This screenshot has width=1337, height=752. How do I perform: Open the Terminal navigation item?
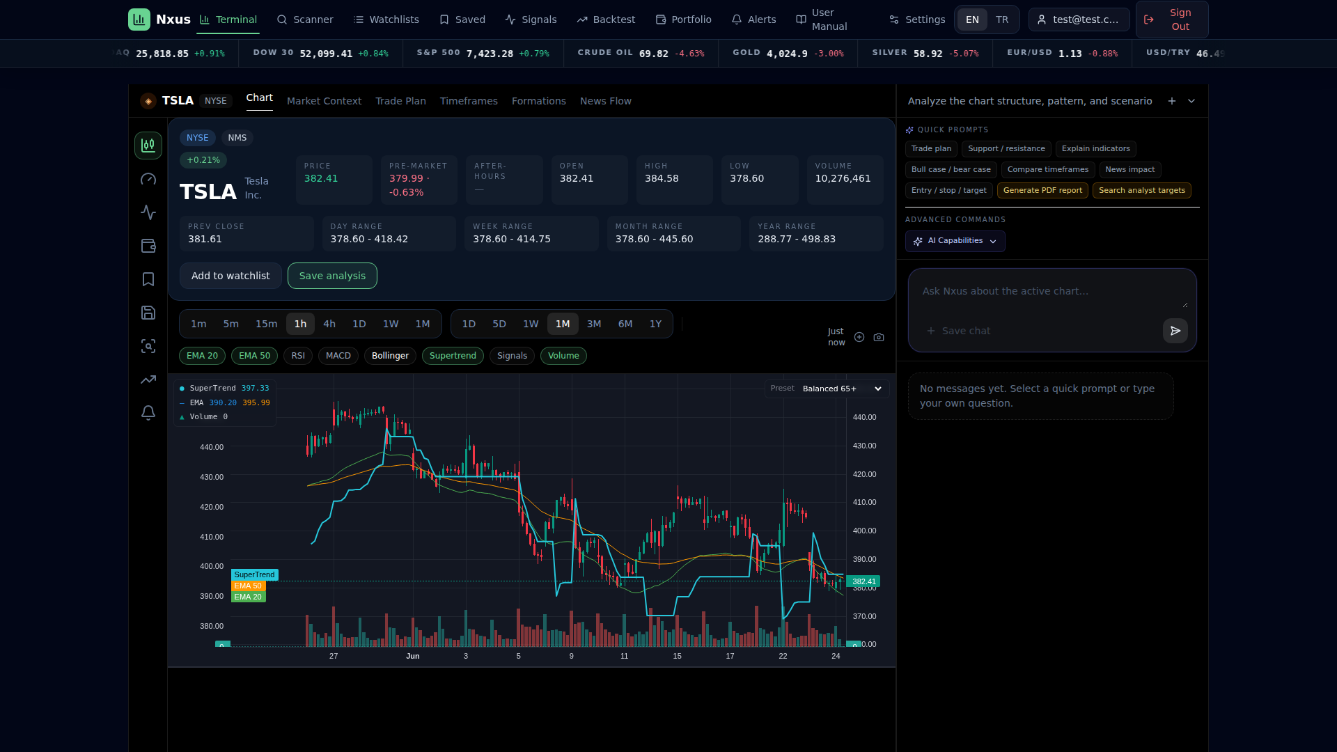228,19
